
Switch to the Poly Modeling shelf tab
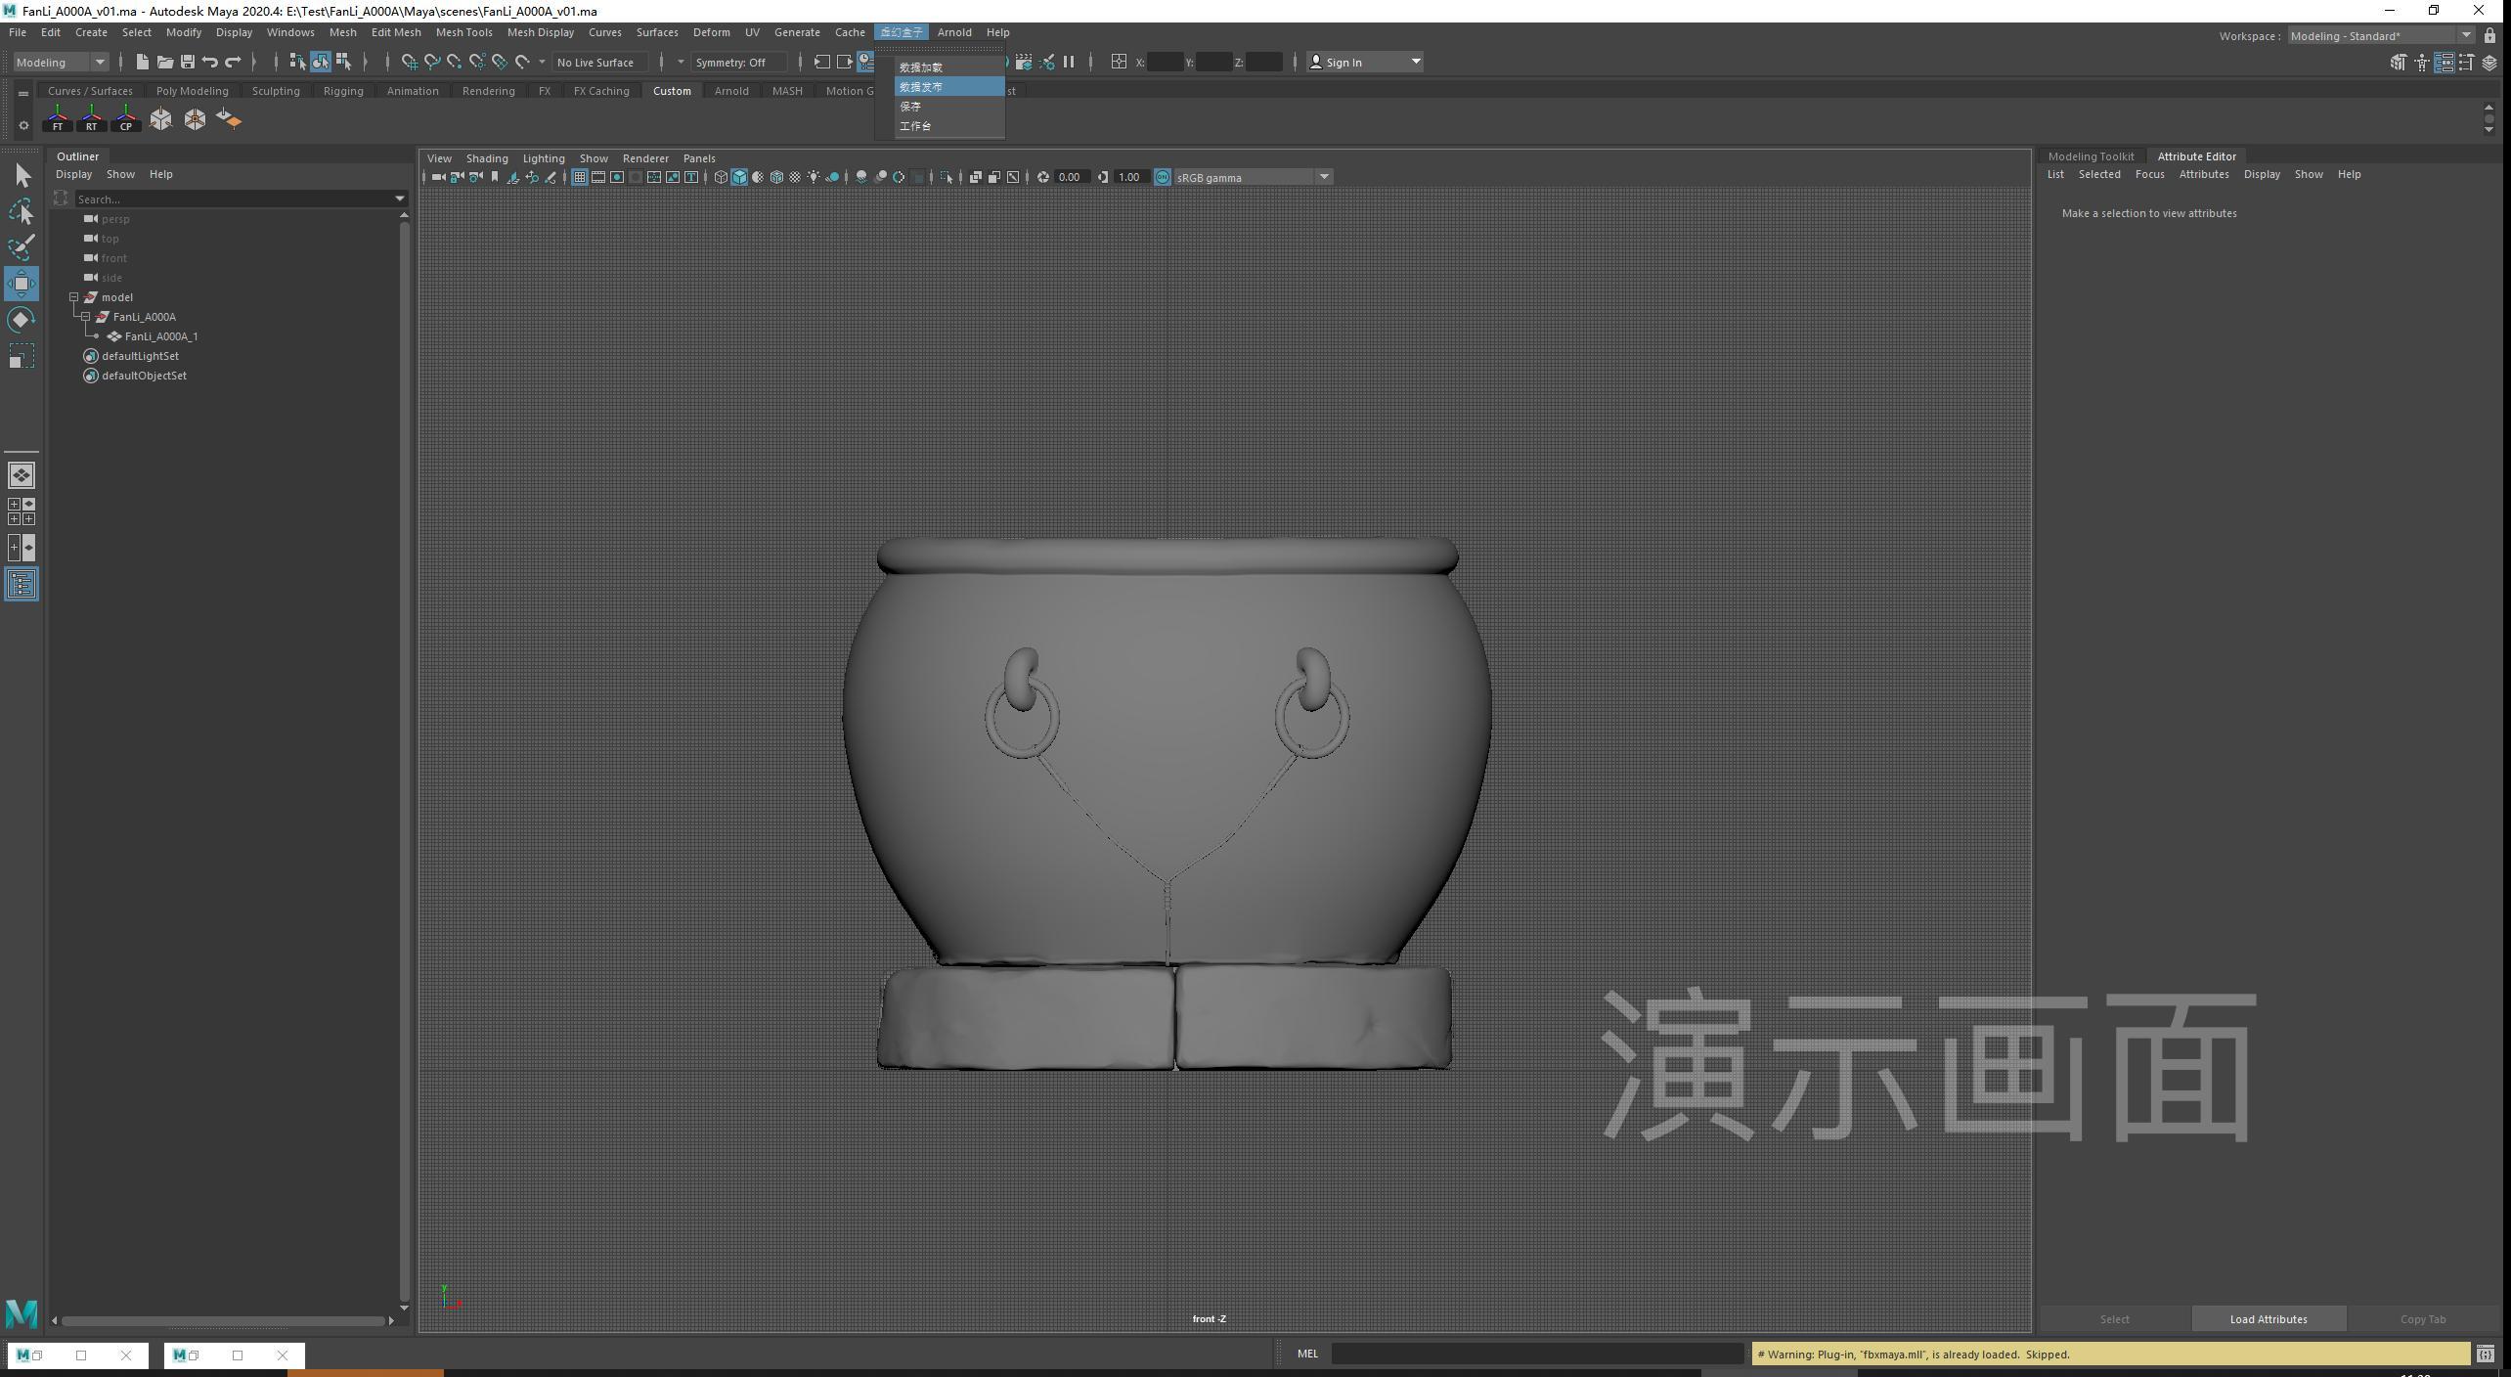[192, 91]
